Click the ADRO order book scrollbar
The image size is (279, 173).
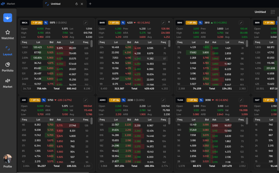169,121
